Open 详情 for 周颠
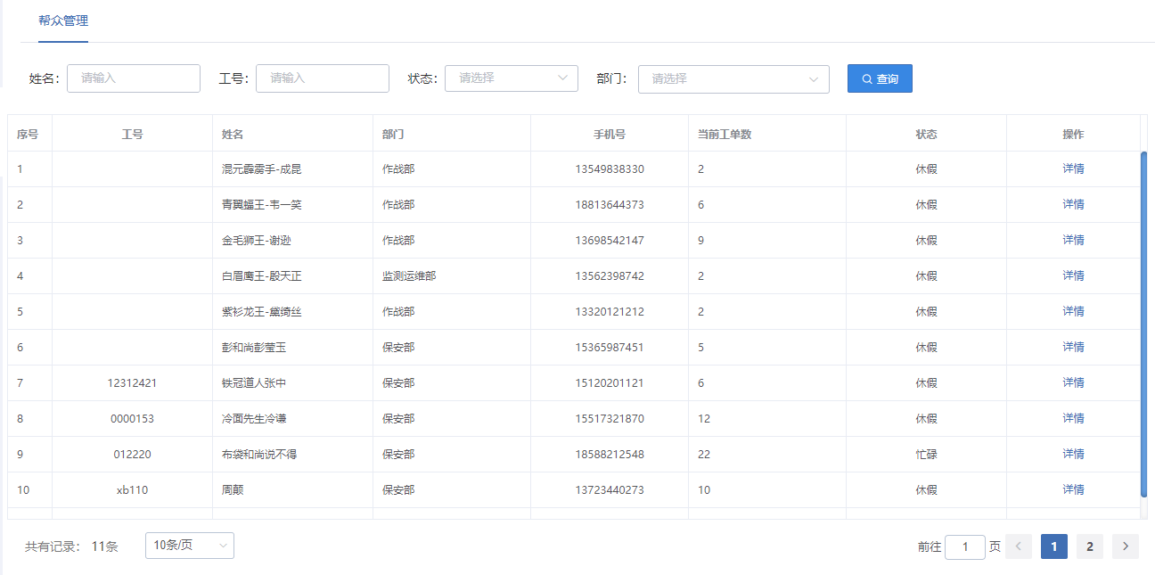 (1073, 489)
